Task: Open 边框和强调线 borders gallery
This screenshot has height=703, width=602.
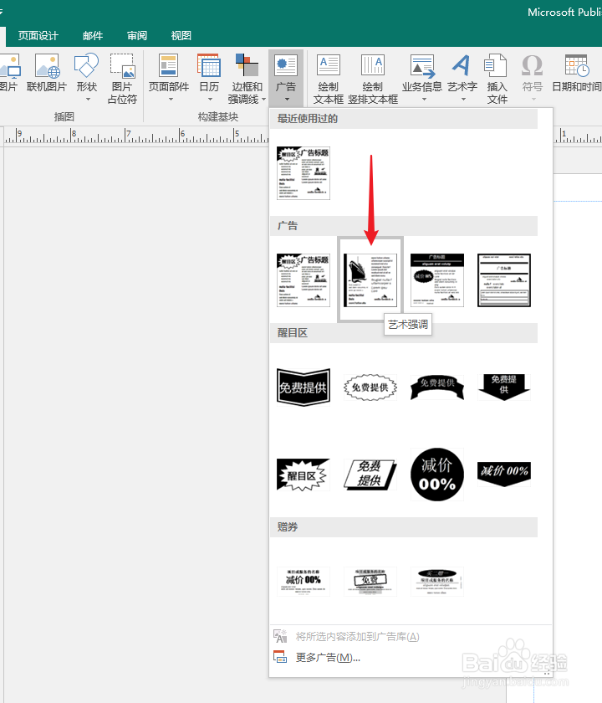Action: tap(247, 79)
